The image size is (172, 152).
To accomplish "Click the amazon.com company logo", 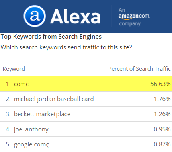I will click(x=134, y=16).
